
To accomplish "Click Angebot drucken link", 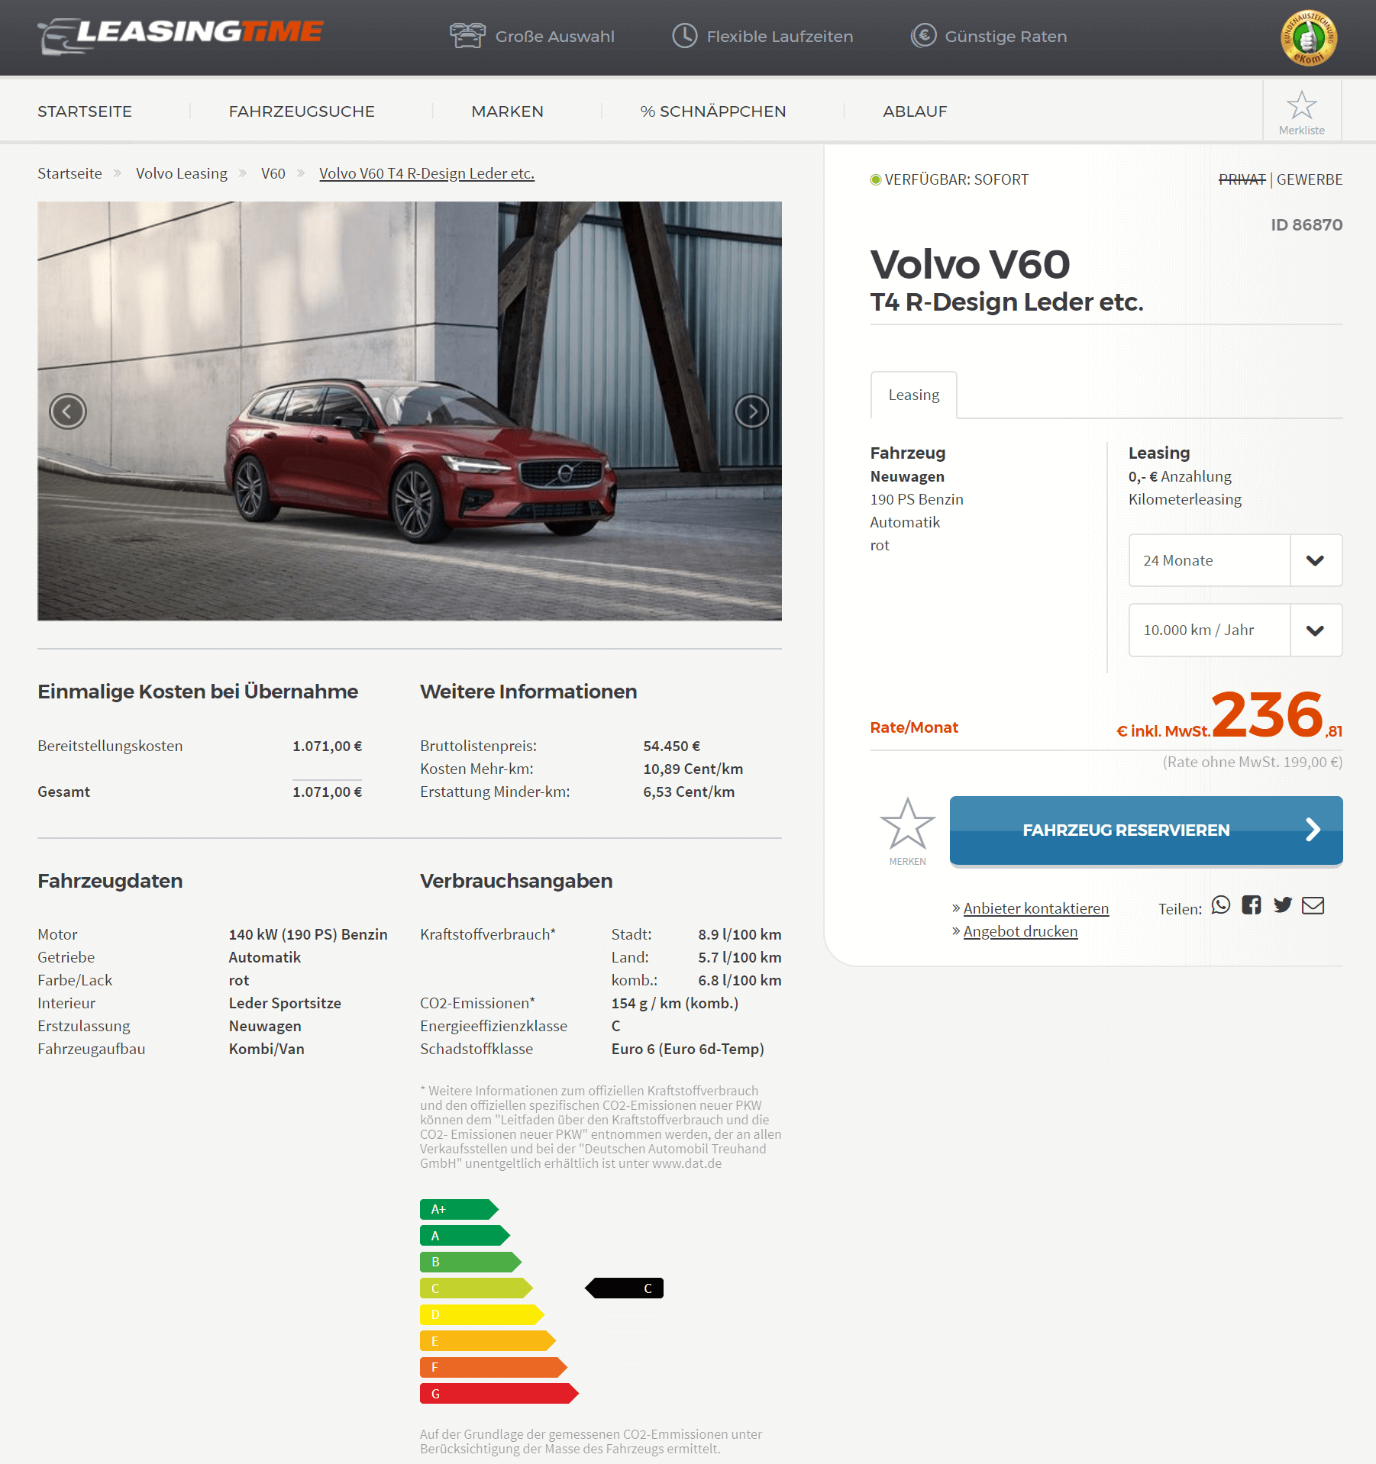I will [1020, 931].
